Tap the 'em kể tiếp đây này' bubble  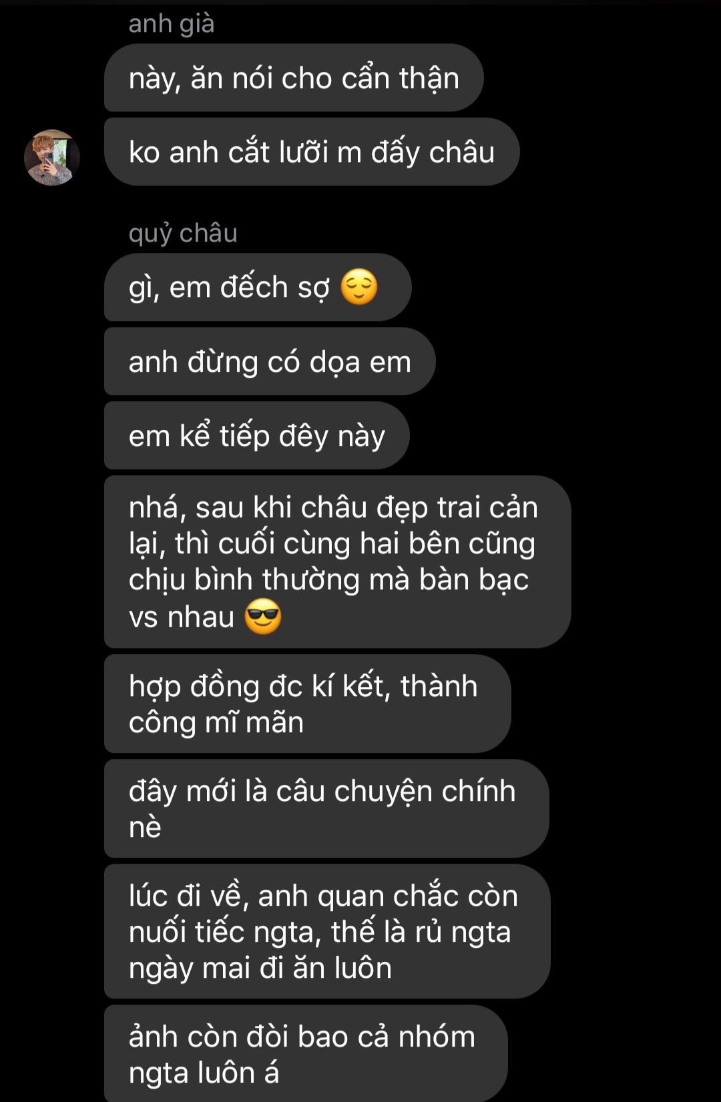click(257, 436)
